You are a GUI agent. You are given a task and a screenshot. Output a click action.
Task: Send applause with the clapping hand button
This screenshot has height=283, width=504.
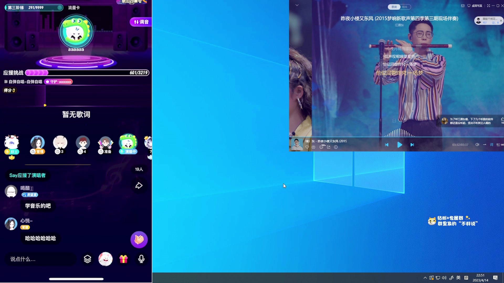click(x=139, y=240)
